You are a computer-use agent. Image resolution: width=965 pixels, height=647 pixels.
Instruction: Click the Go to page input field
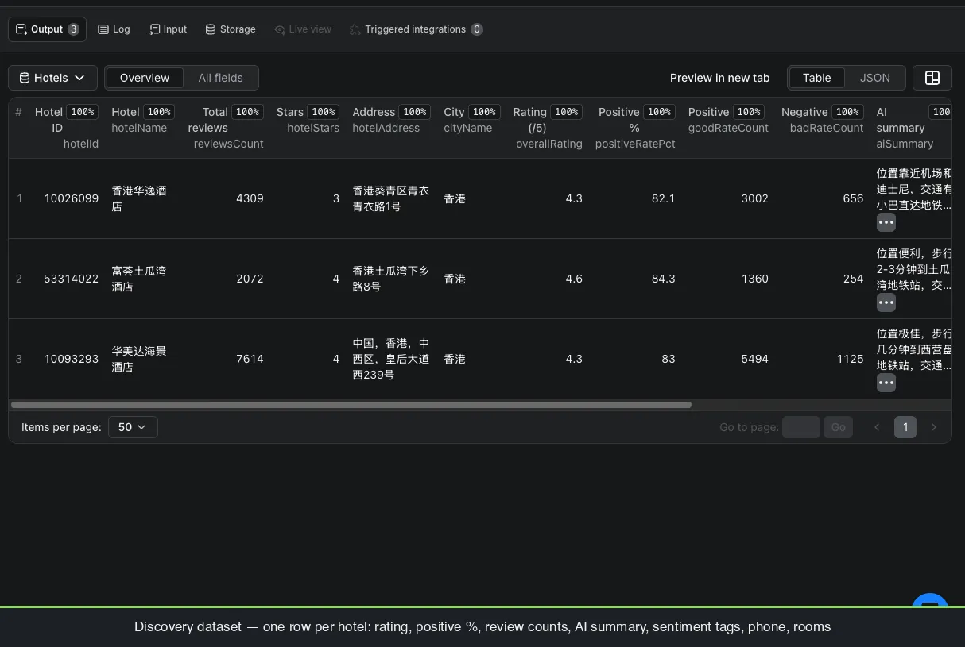[x=800, y=427]
